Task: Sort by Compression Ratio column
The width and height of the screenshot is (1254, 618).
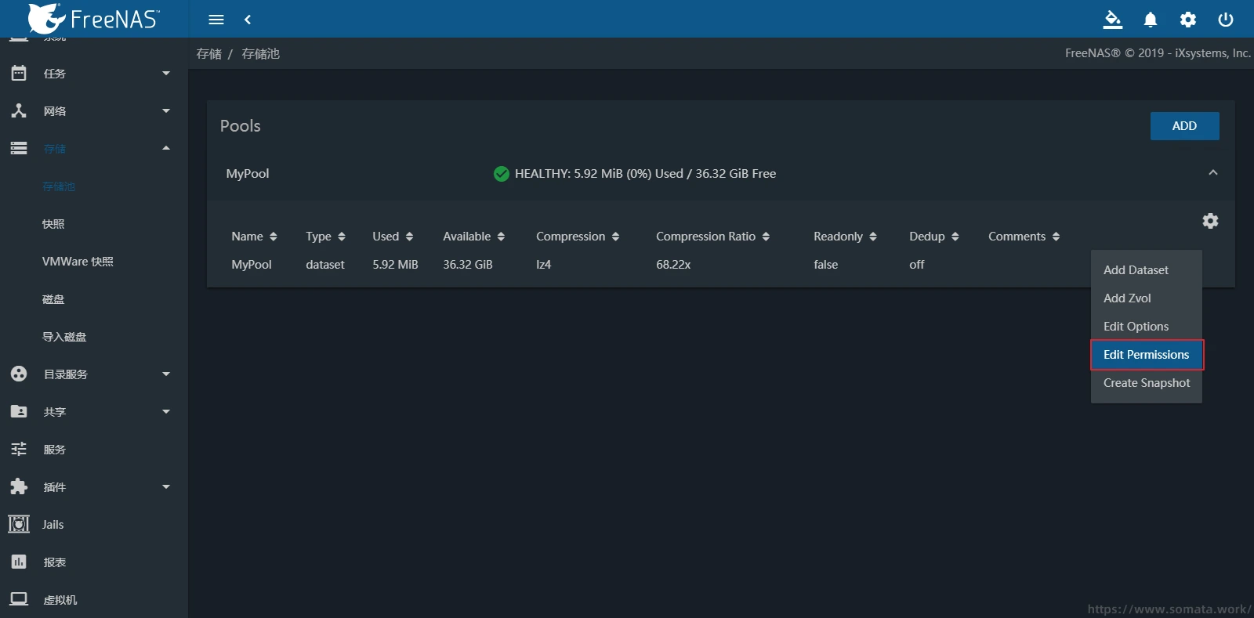Action: pos(712,237)
